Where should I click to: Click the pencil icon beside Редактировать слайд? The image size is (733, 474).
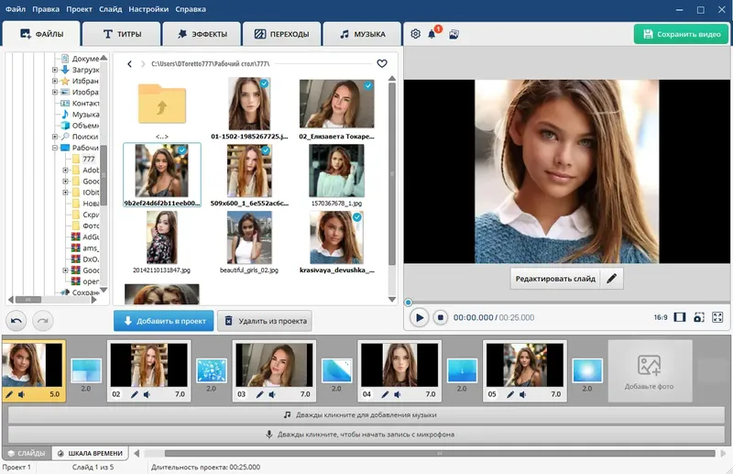pos(612,278)
